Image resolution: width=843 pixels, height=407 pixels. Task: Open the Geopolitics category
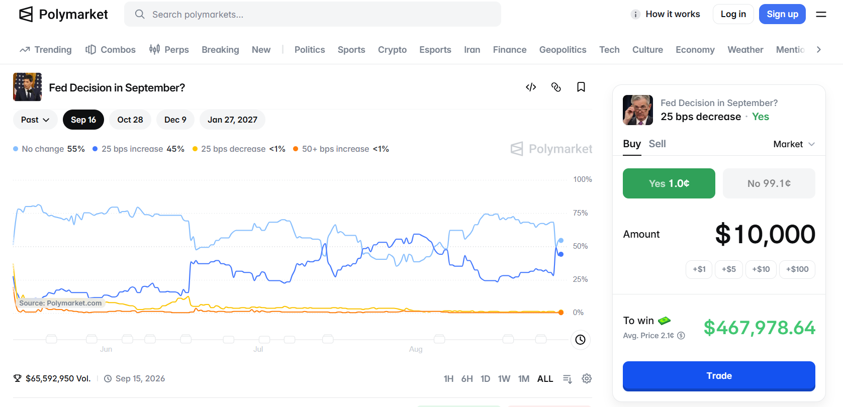pyautogui.click(x=563, y=50)
